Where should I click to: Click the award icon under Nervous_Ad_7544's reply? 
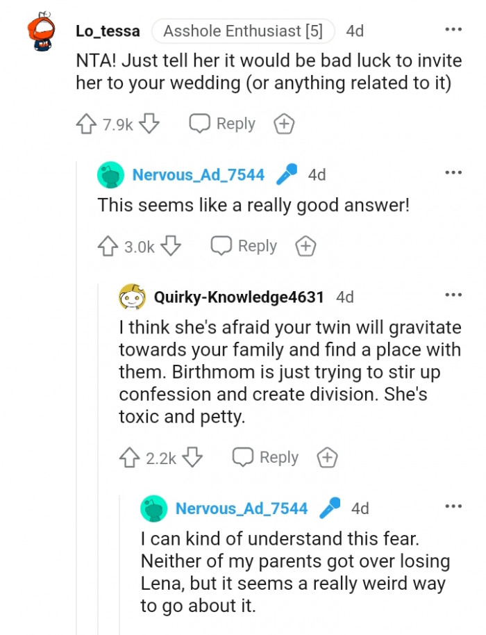point(305,245)
